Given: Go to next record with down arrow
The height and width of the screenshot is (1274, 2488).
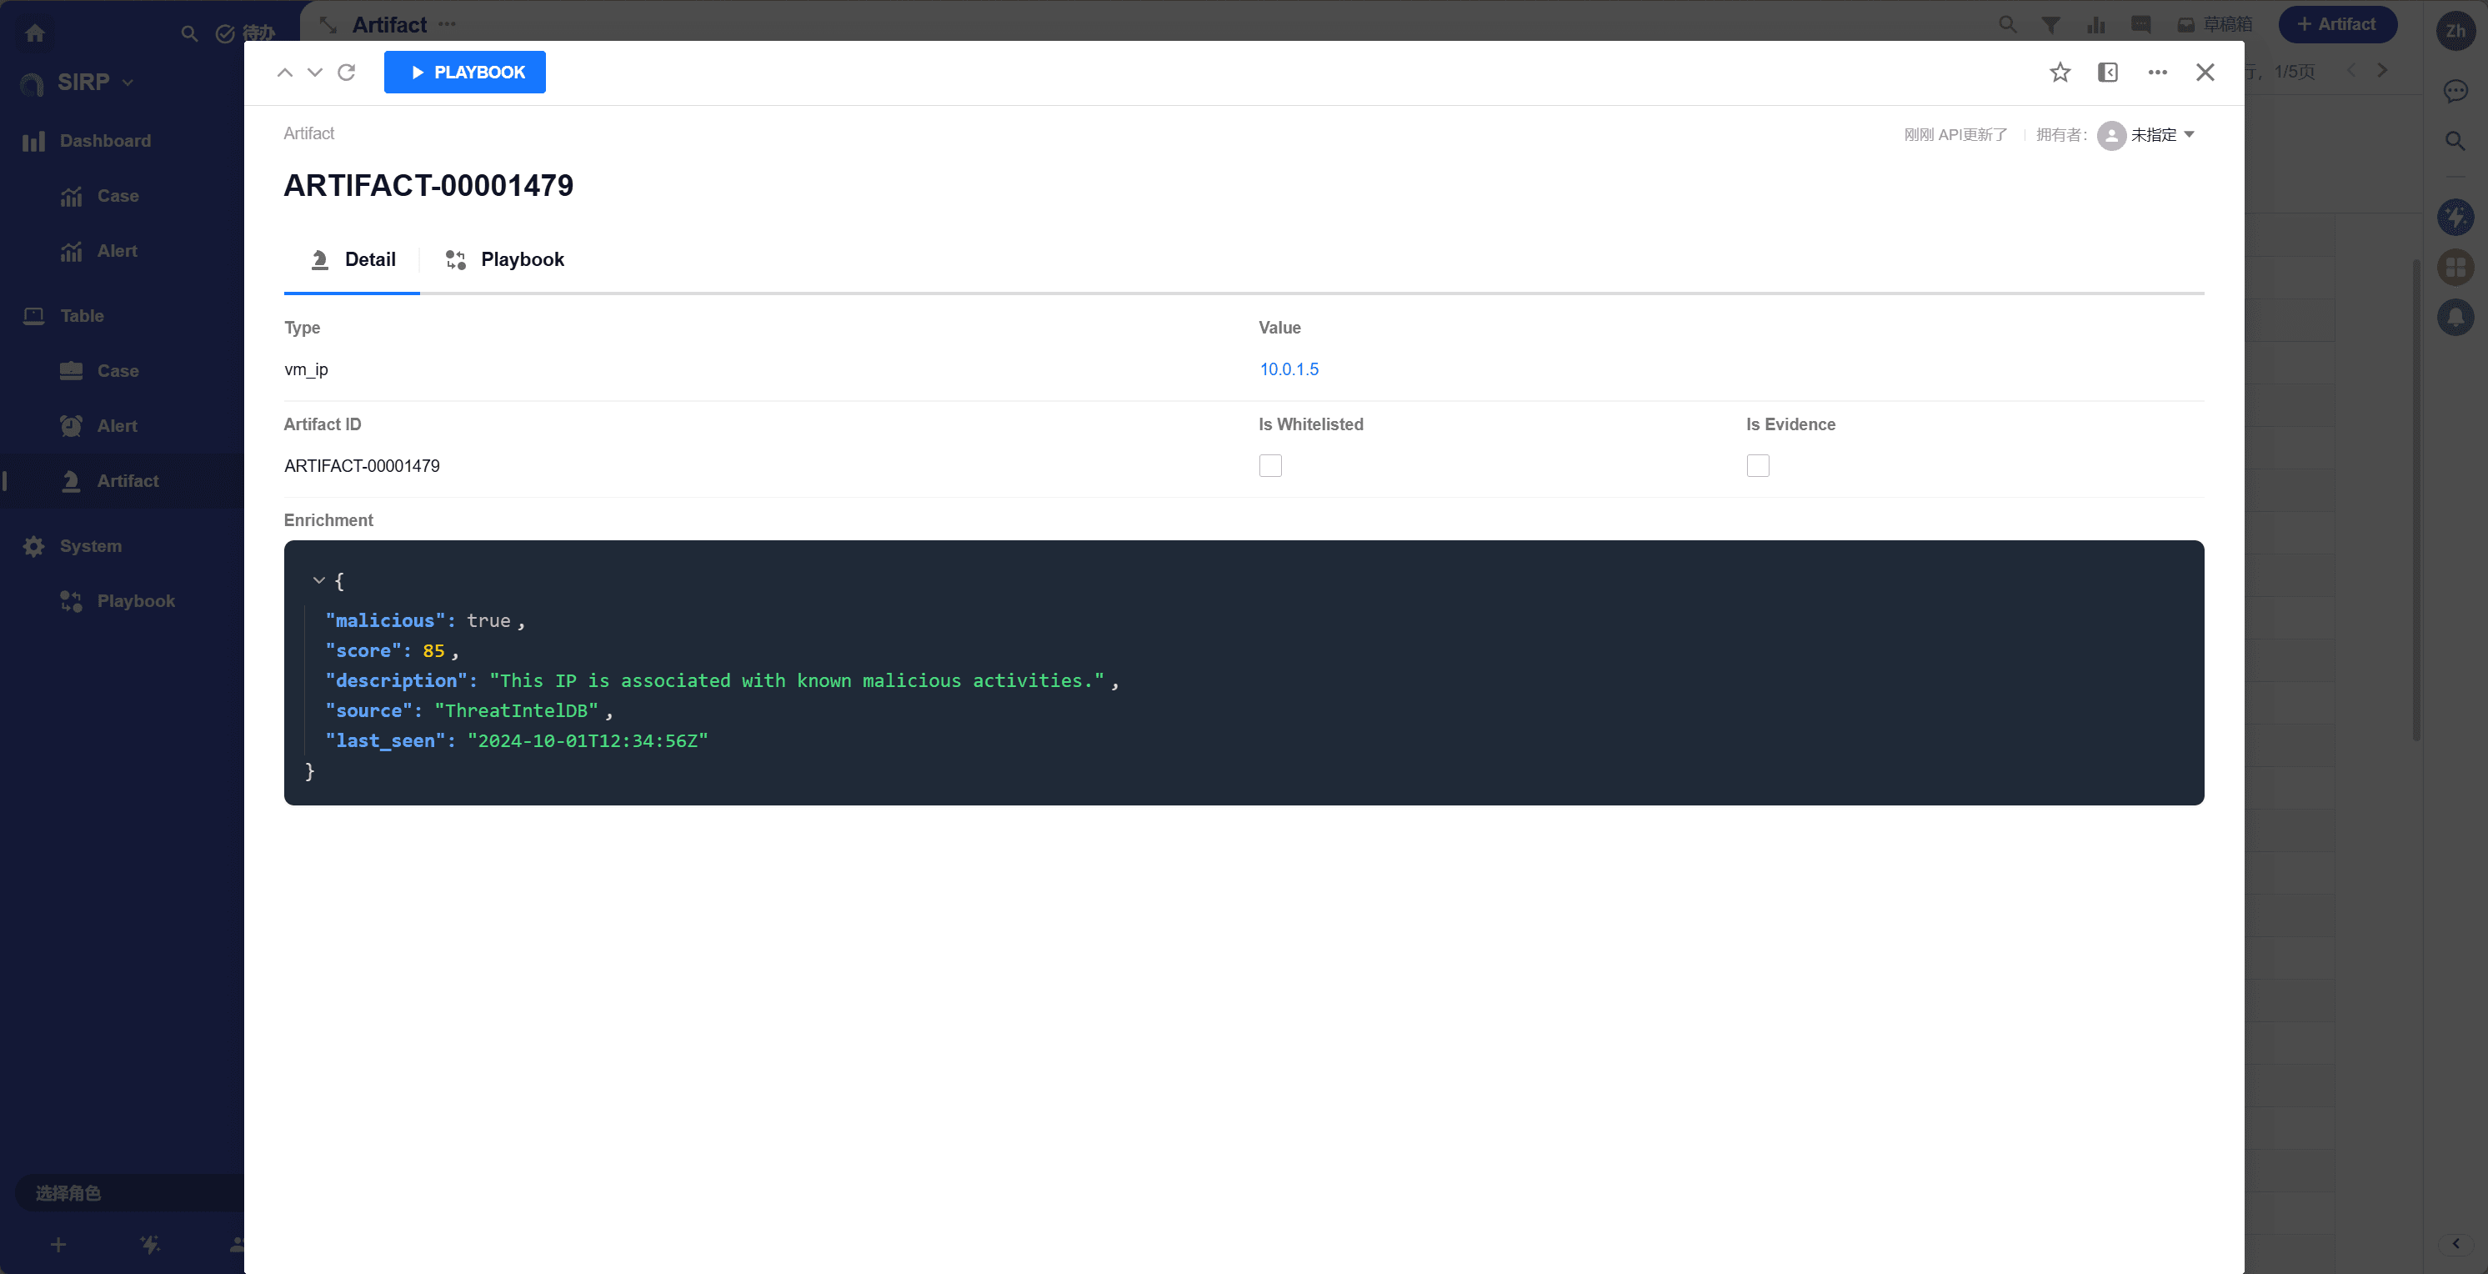Looking at the screenshot, I should (315, 73).
